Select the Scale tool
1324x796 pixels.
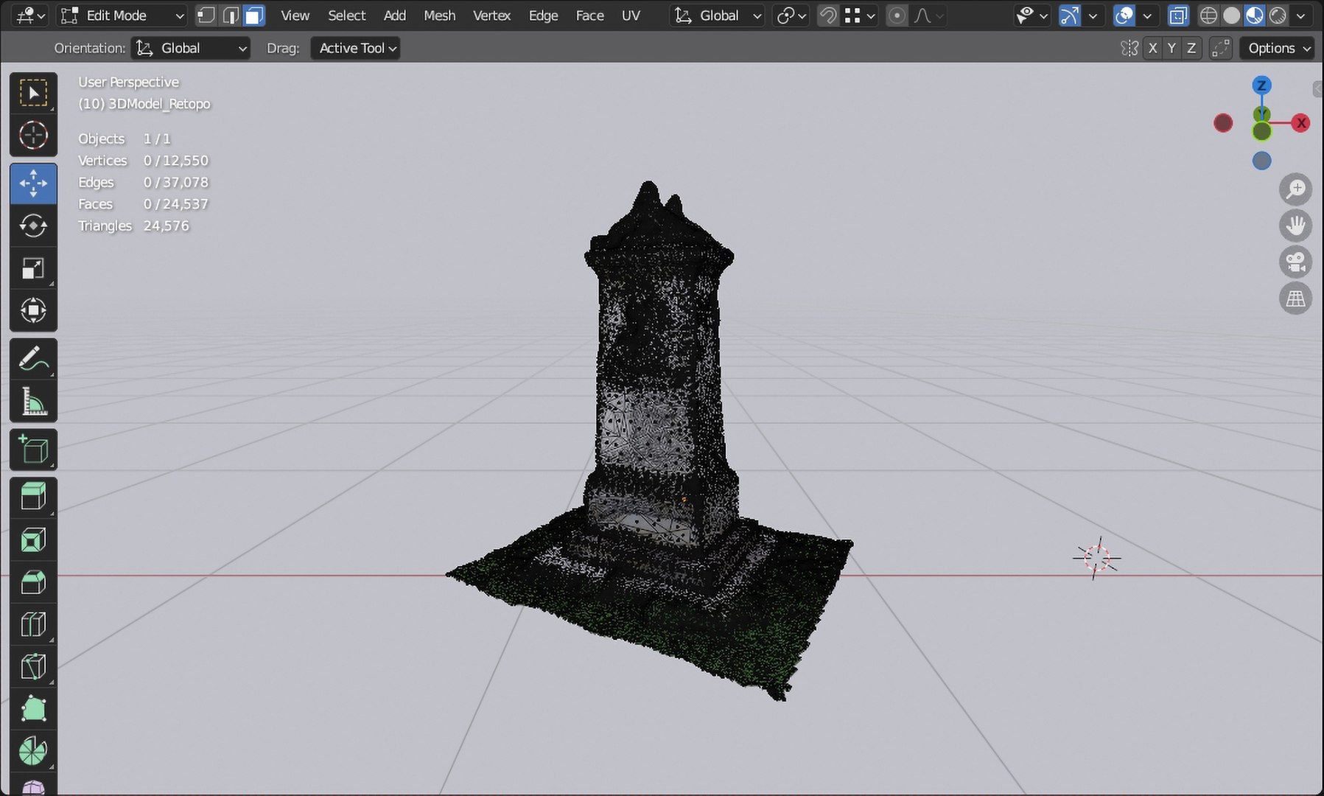point(33,268)
